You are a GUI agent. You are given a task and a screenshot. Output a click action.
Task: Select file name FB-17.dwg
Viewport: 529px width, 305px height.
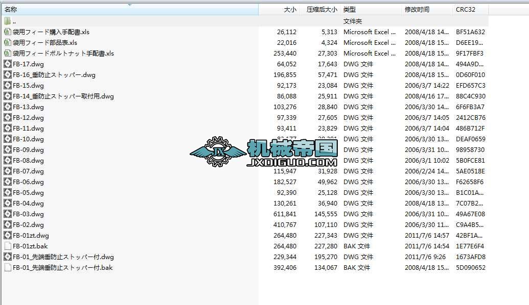click(x=28, y=64)
